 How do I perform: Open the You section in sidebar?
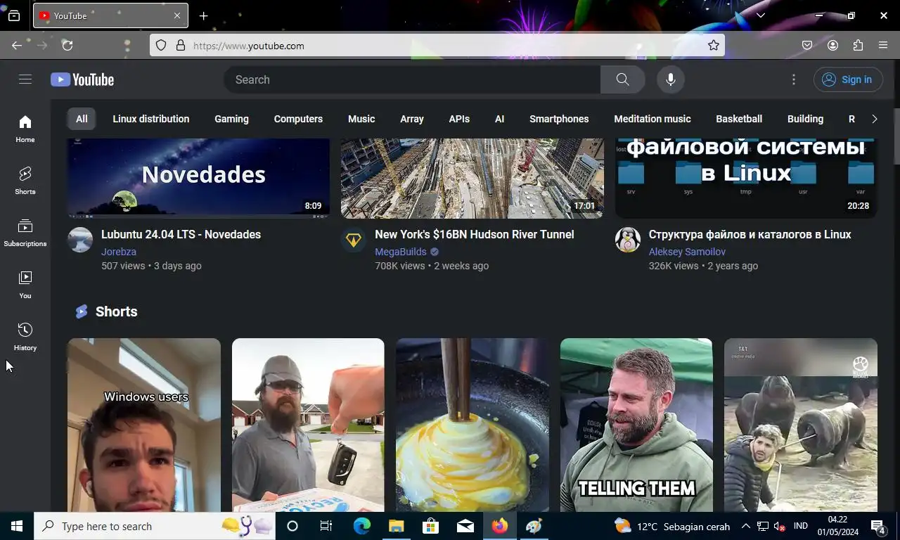pyautogui.click(x=25, y=285)
